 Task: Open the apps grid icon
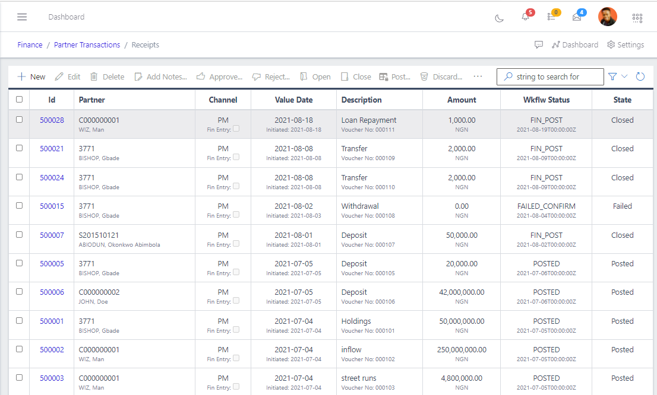tap(637, 17)
